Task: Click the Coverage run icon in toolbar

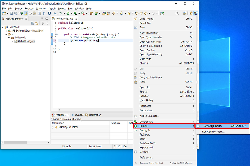Action: coord(75,14)
